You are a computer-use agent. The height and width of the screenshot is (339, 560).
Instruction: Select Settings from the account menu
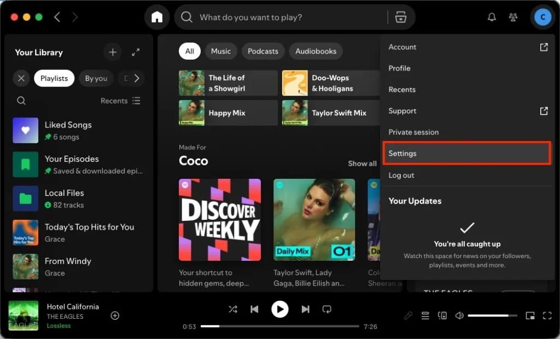point(466,153)
